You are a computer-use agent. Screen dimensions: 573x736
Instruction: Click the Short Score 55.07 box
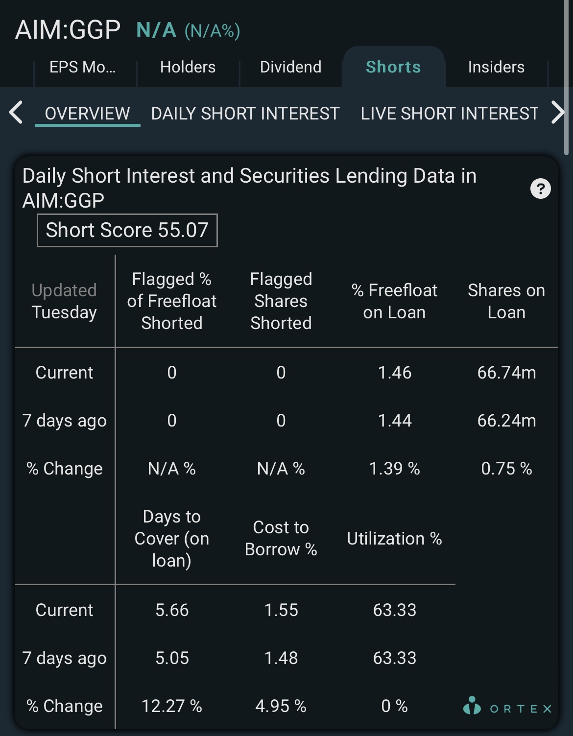[x=127, y=230]
